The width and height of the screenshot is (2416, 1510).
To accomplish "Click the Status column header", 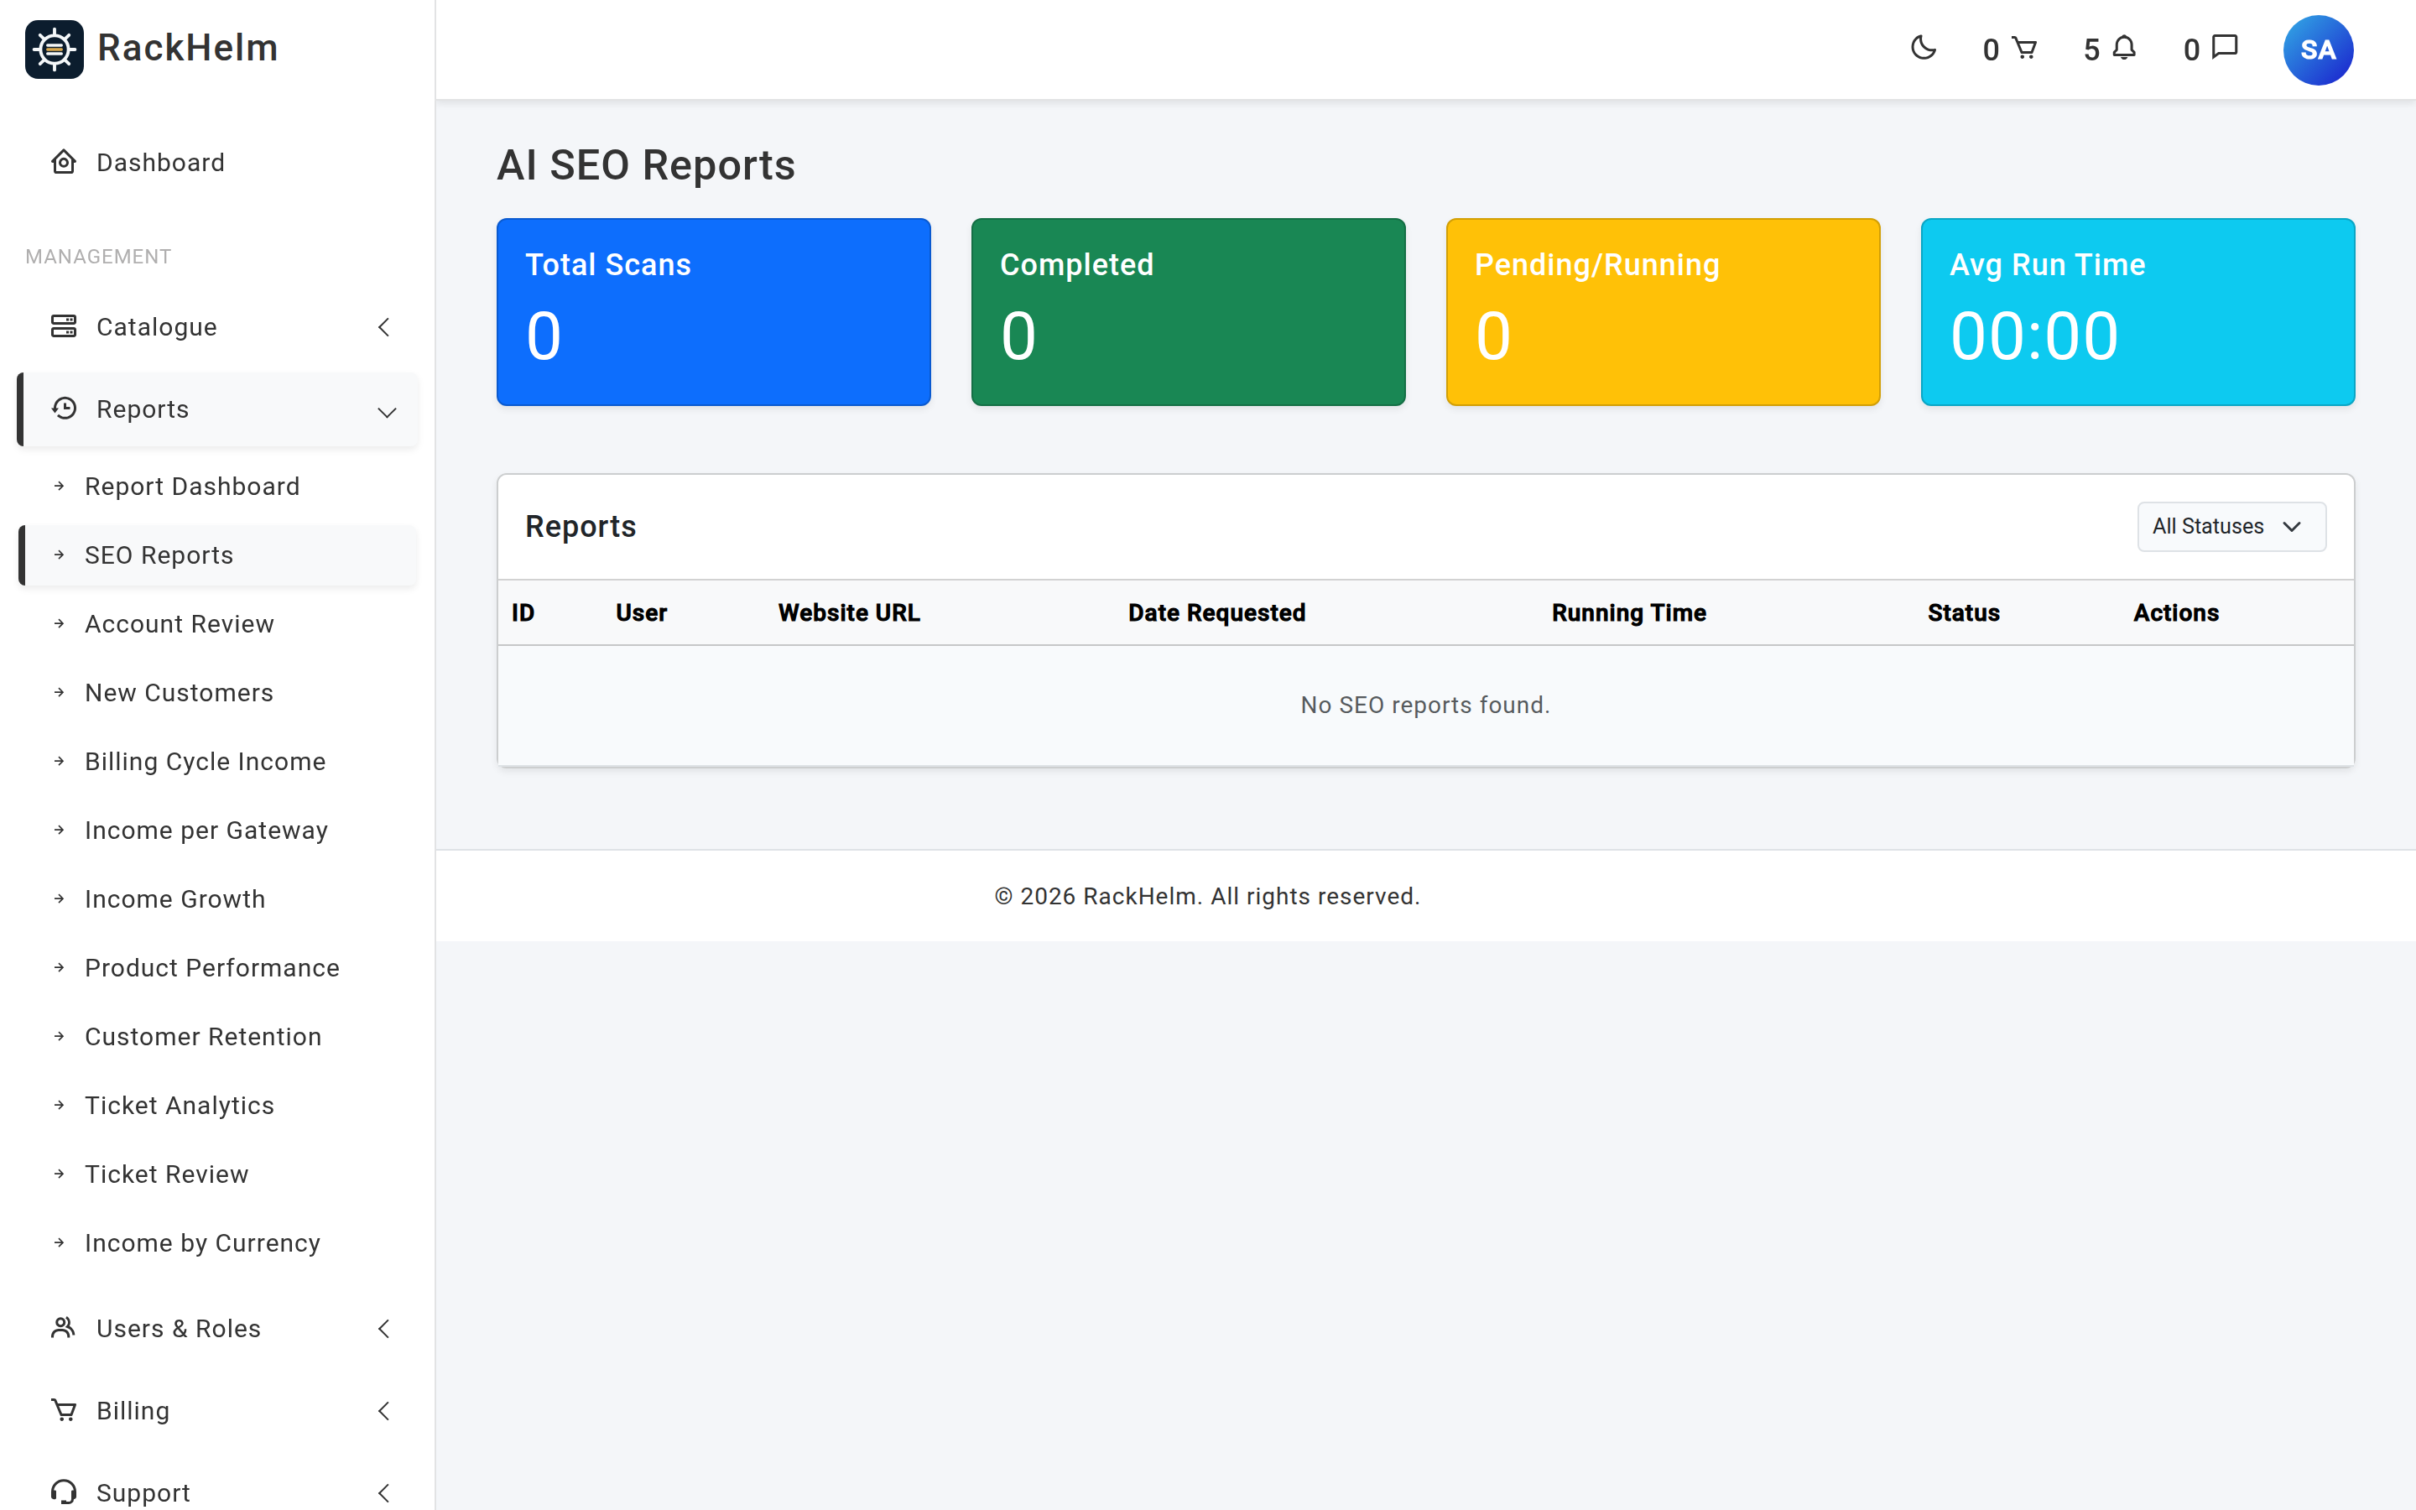I will 1963,613.
